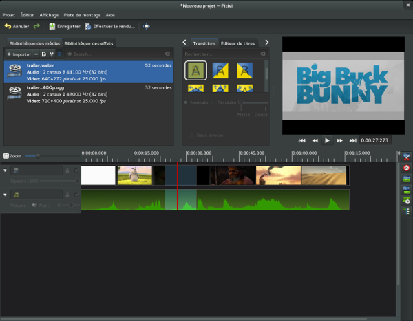Click the rewind button in the viewer

click(x=315, y=140)
